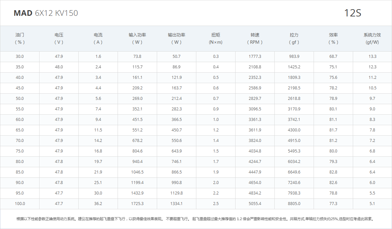Click throttle value "100.0"
Image resolution: width=392 pixels, height=229 pixels.
coord(20,203)
